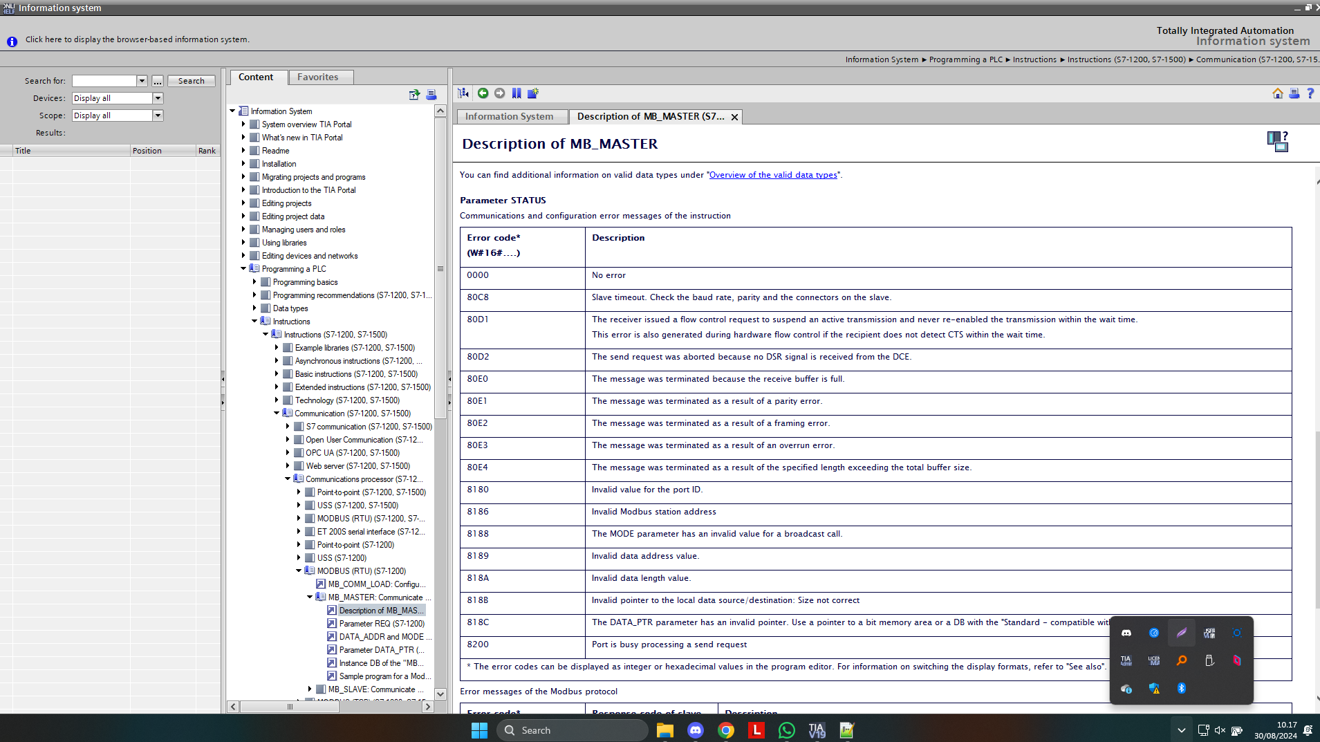Screen dimensions: 1320x742
Task: Open TIA V19 from the taskbar
Action: click(817, 730)
